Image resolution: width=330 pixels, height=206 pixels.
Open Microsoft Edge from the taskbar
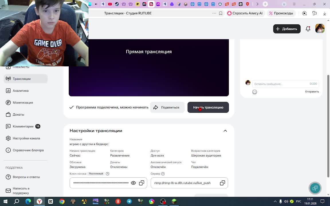pos(28,202)
